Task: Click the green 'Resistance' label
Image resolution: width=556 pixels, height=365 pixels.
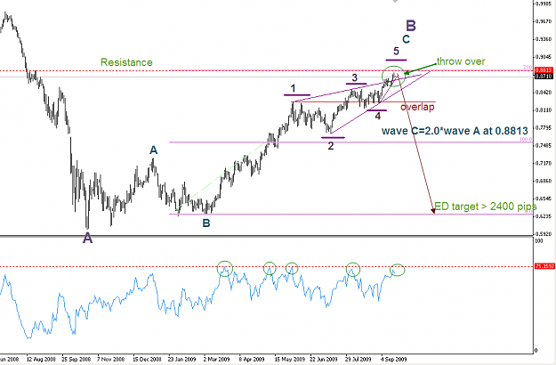Action: click(126, 62)
